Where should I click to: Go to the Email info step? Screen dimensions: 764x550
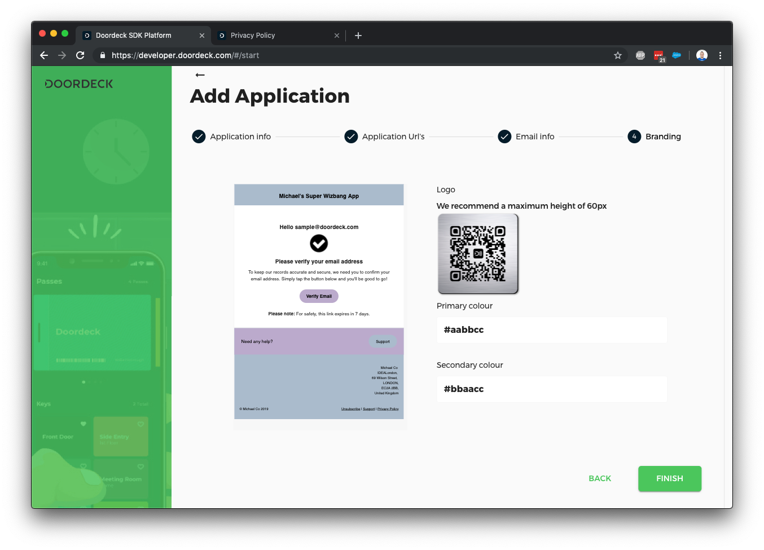click(526, 137)
